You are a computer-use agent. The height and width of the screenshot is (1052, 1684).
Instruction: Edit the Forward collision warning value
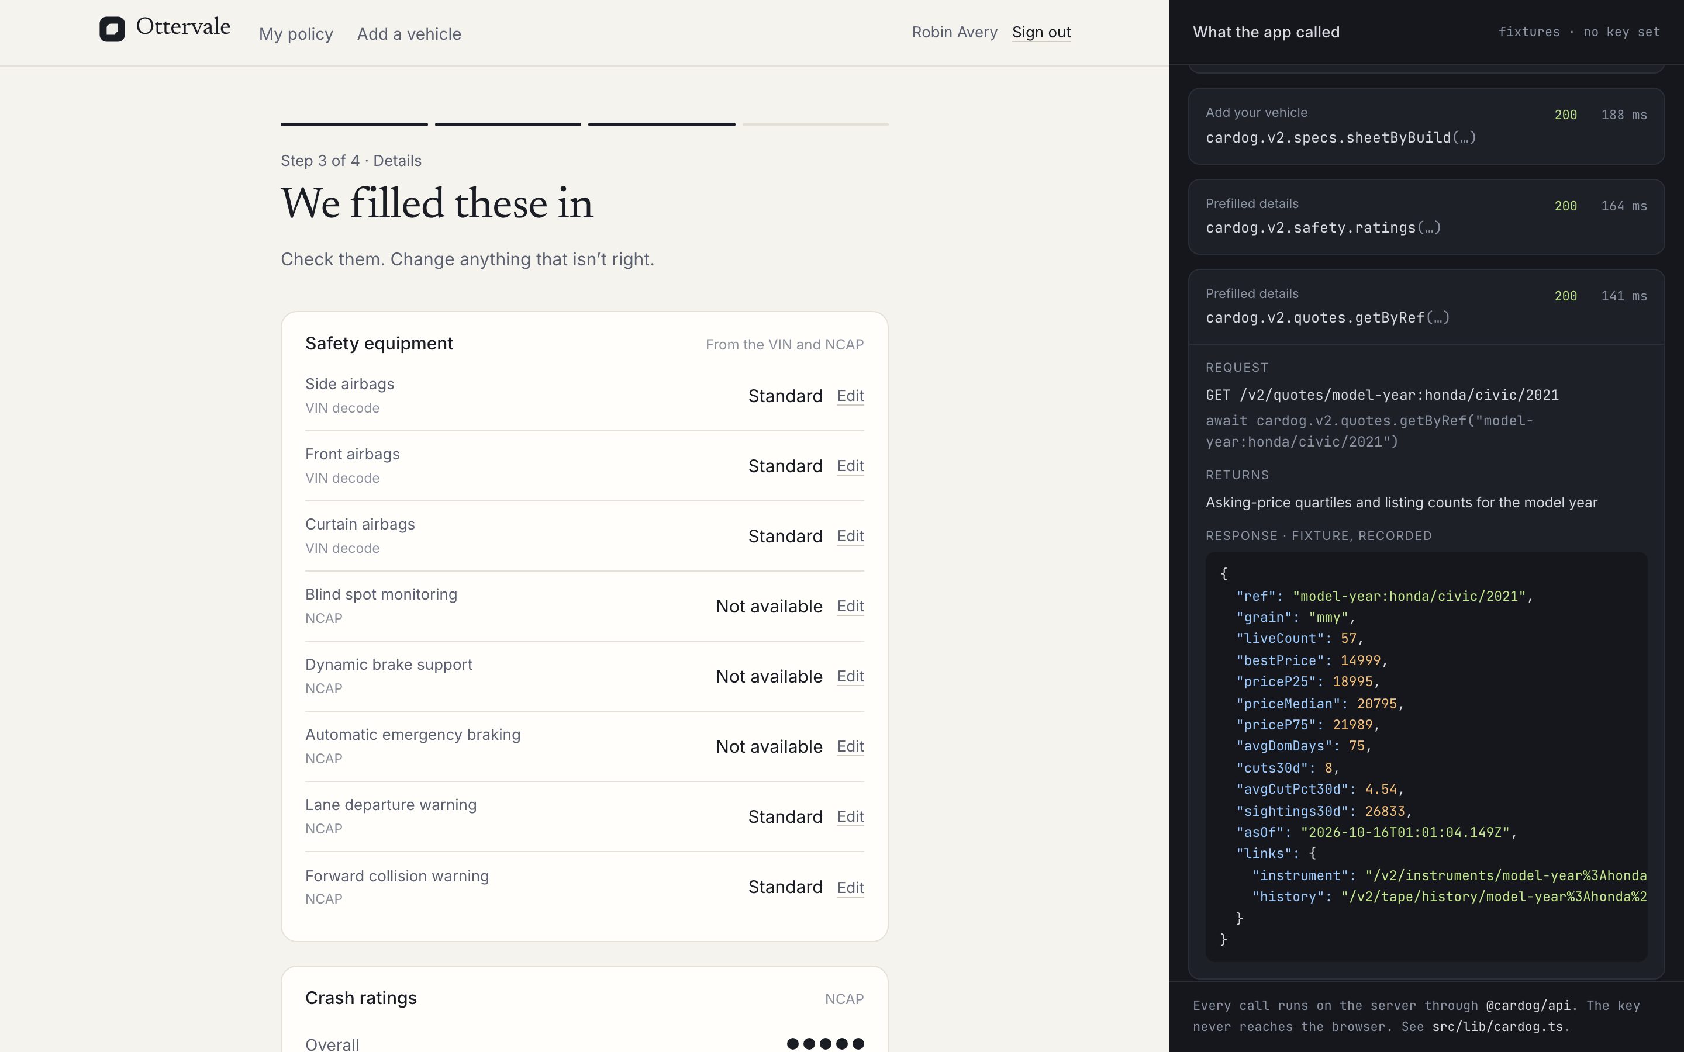point(850,888)
